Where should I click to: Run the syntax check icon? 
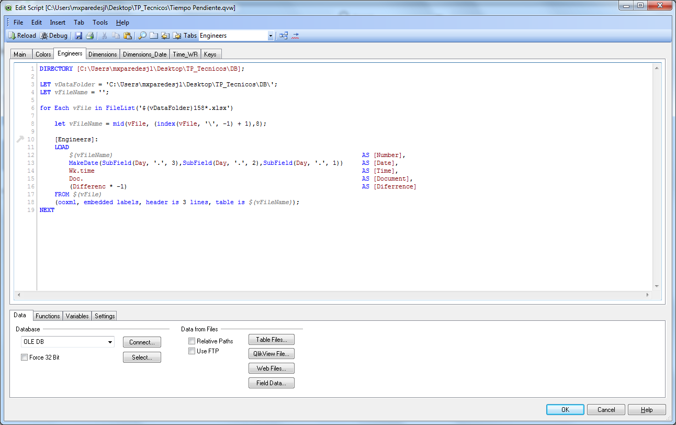coord(296,36)
